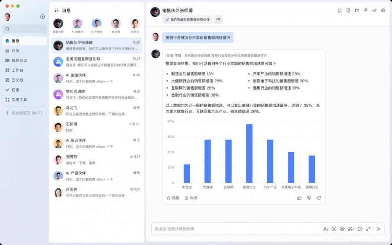Open chat settings with the gear icon
Image resolution: width=392 pixels, height=245 pixels.
click(x=383, y=11)
